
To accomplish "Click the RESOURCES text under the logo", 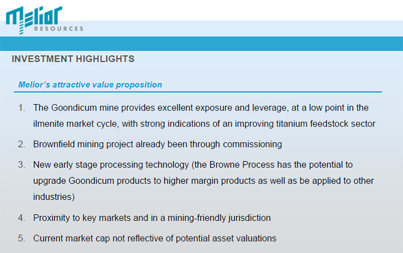I will (x=59, y=28).
